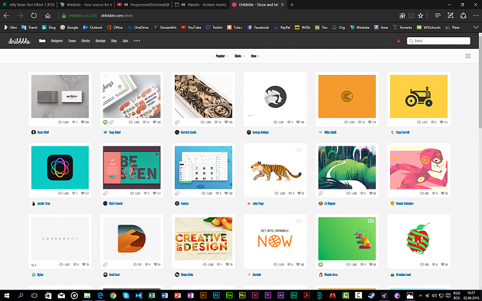Click the browser home button

[48, 15]
